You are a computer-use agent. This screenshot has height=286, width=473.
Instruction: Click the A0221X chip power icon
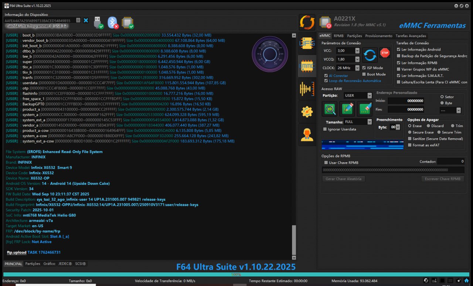(x=325, y=22)
